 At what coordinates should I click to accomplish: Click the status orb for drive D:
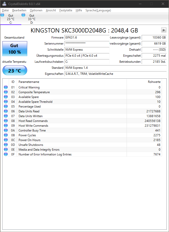pyautogui.click(x=23, y=15)
